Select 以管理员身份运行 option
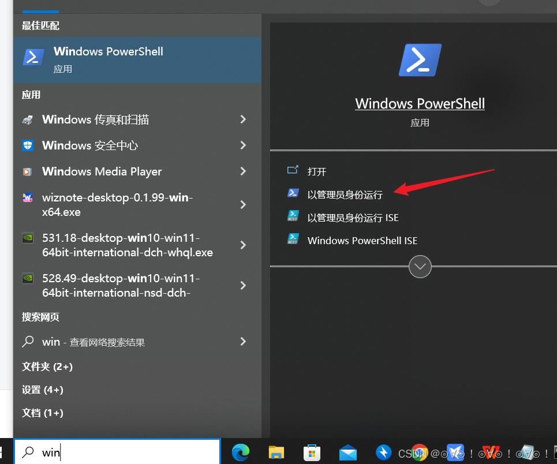 [345, 194]
